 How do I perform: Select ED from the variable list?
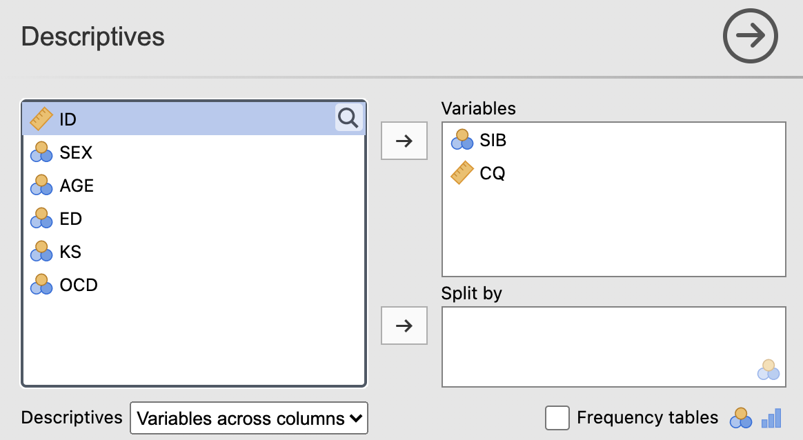[x=72, y=218]
